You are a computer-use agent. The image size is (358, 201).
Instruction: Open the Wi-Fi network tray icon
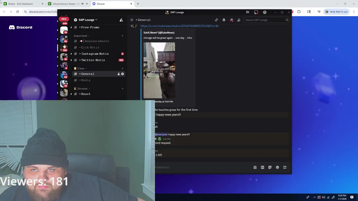[328, 197]
